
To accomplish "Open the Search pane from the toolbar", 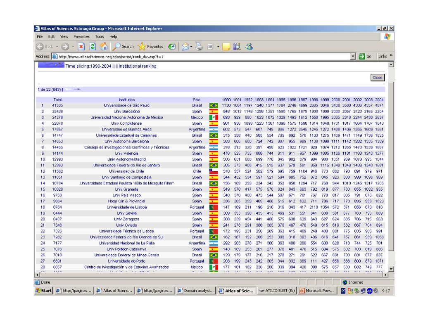I will click(x=123, y=47).
